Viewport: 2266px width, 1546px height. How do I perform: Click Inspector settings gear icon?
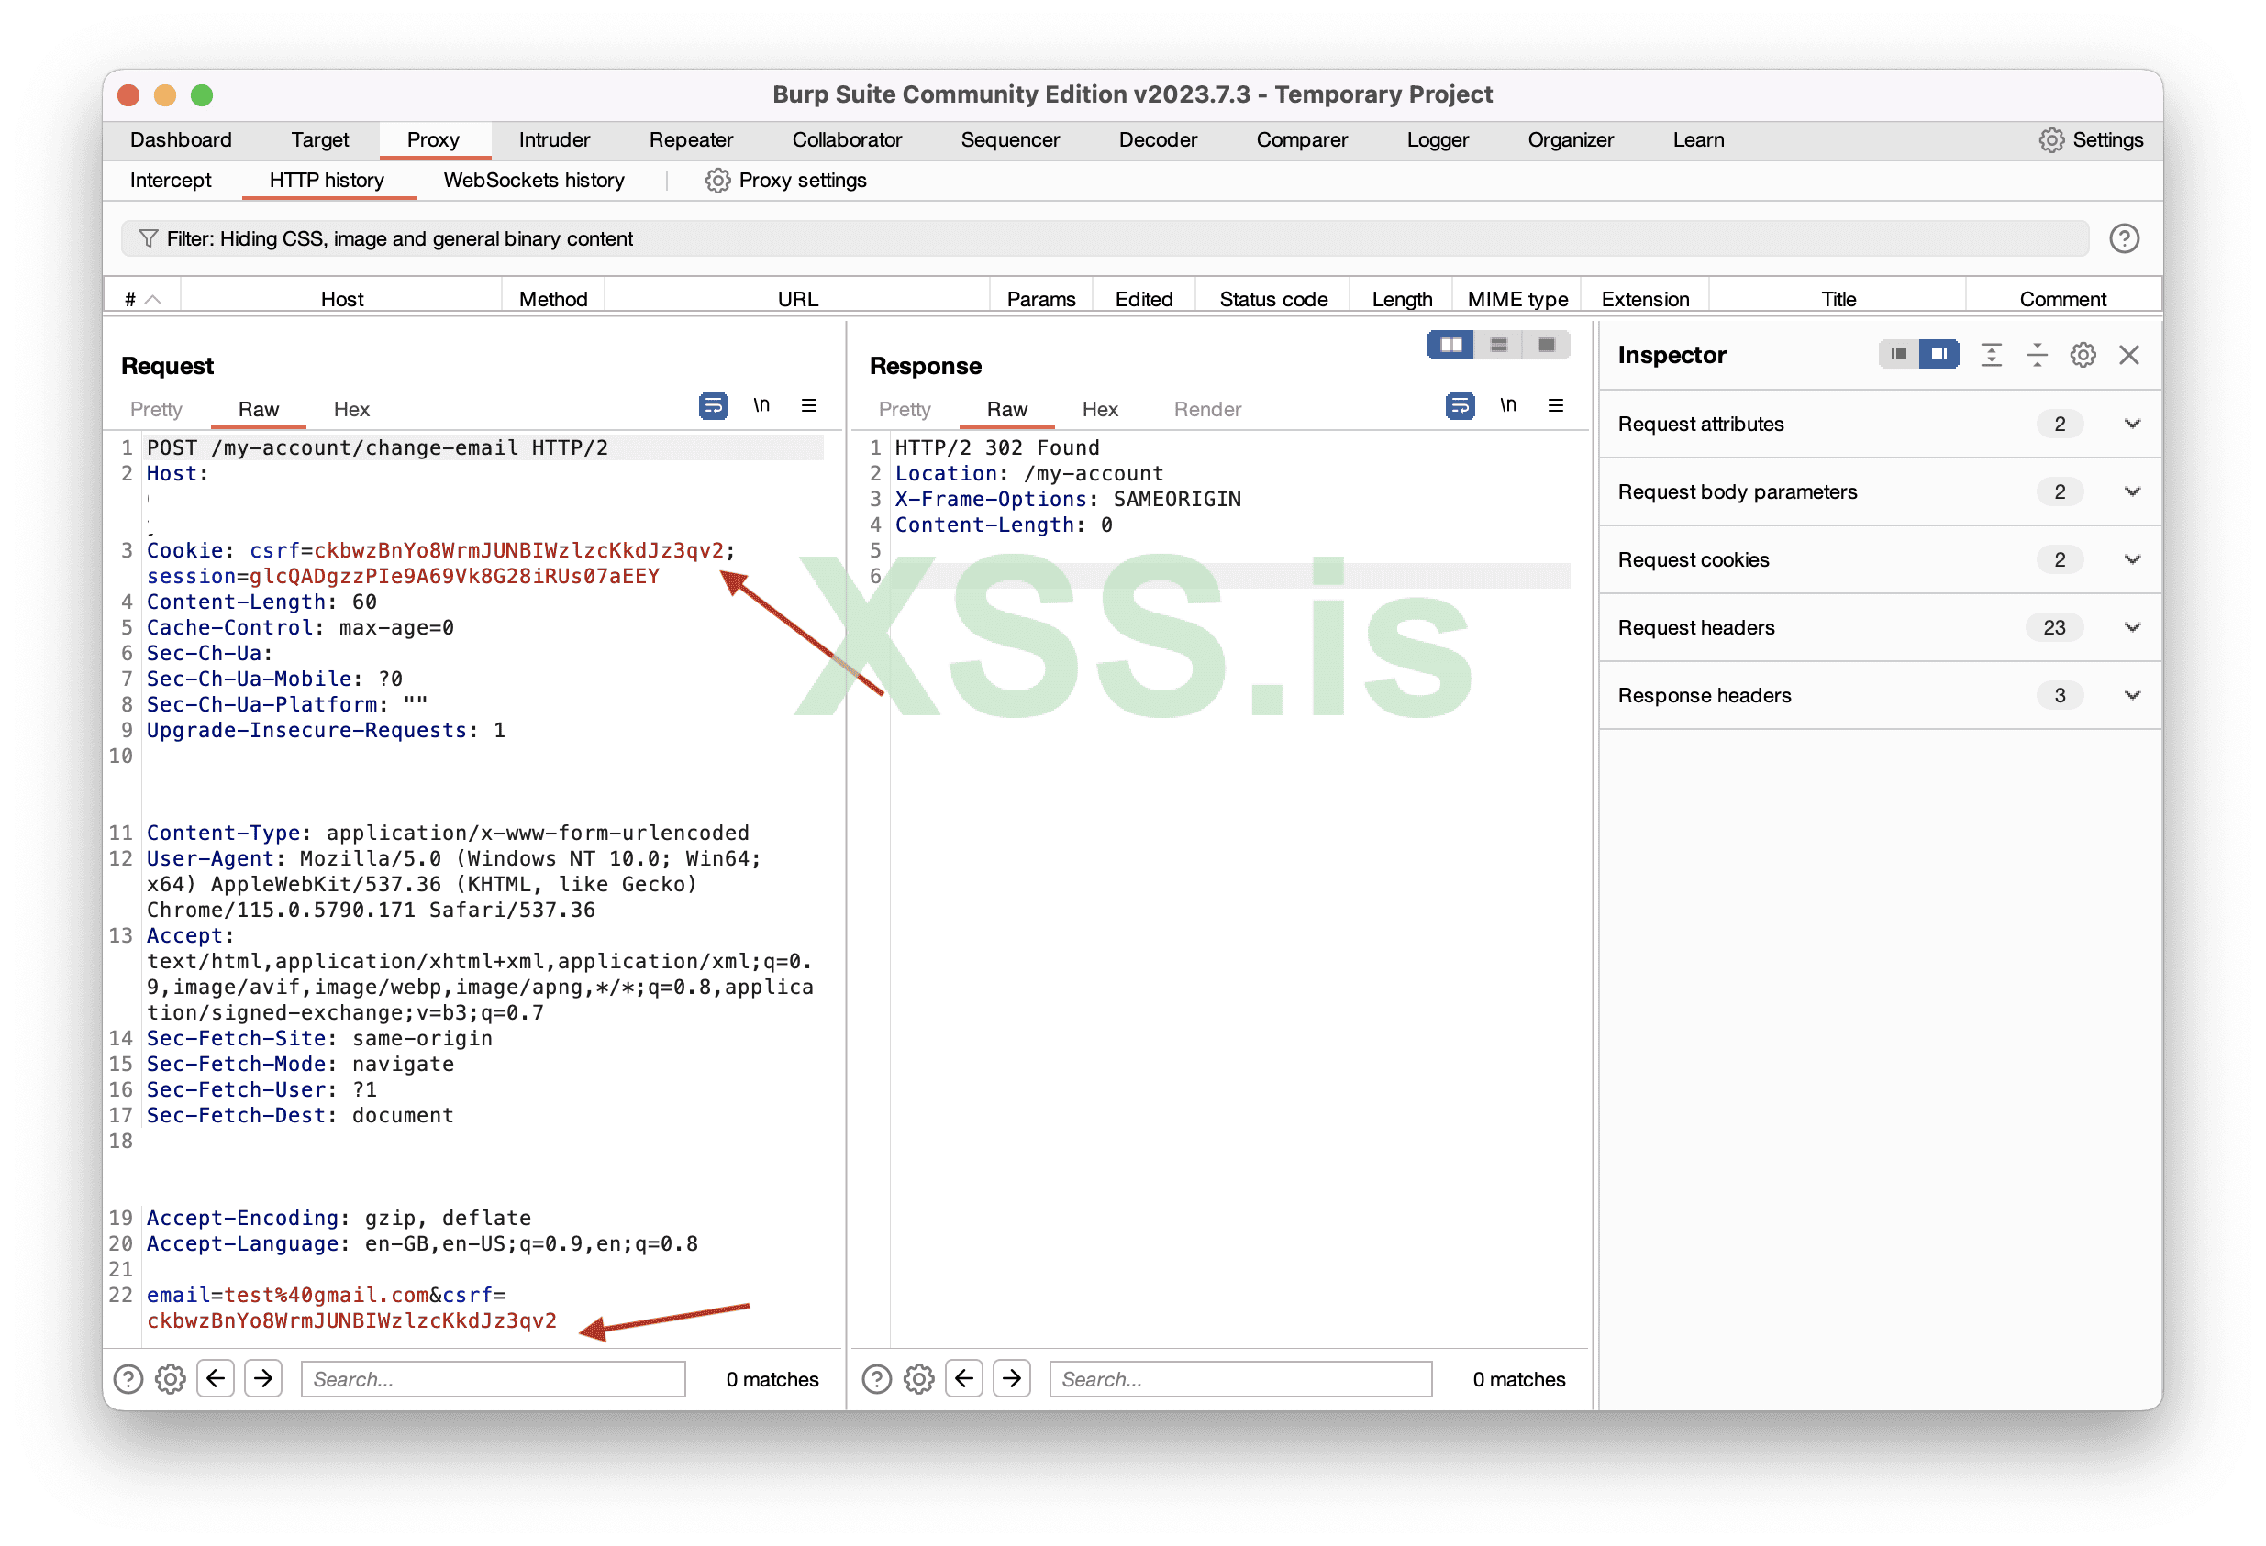click(x=2083, y=355)
